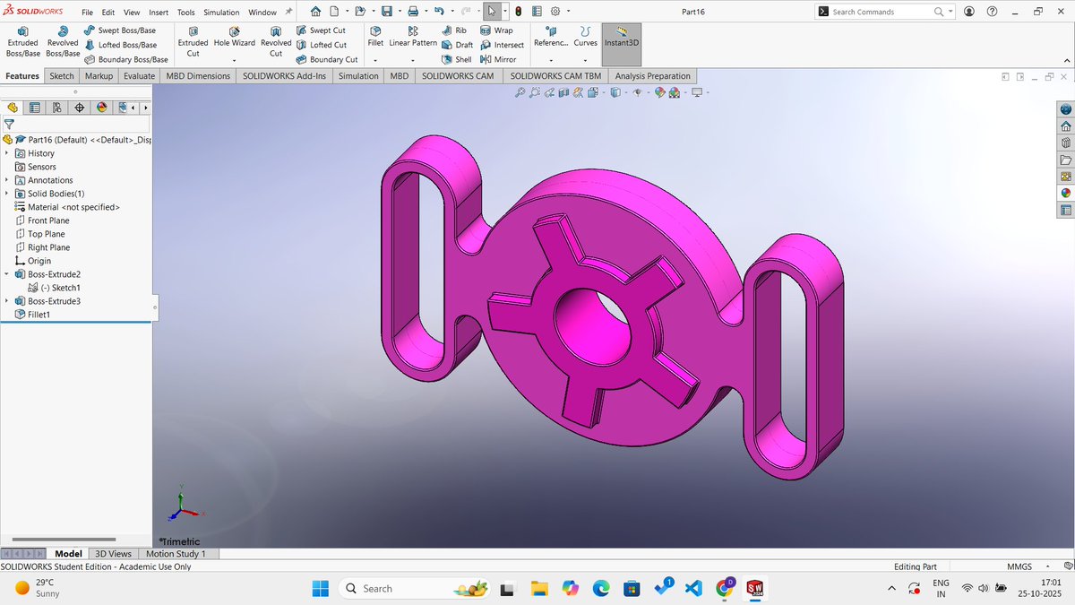Choose the Lofted Boss/Base command
The width and height of the screenshot is (1075, 605).
(x=119, y=45)
